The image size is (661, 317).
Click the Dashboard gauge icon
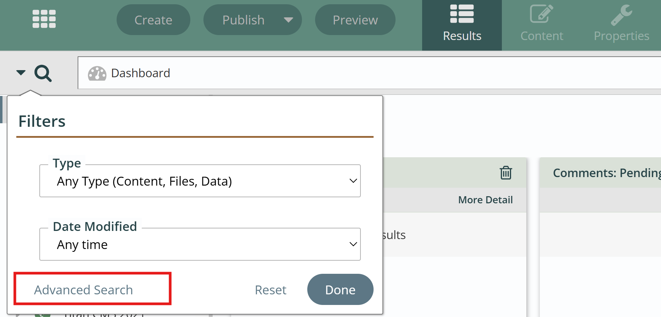[97, 73]
